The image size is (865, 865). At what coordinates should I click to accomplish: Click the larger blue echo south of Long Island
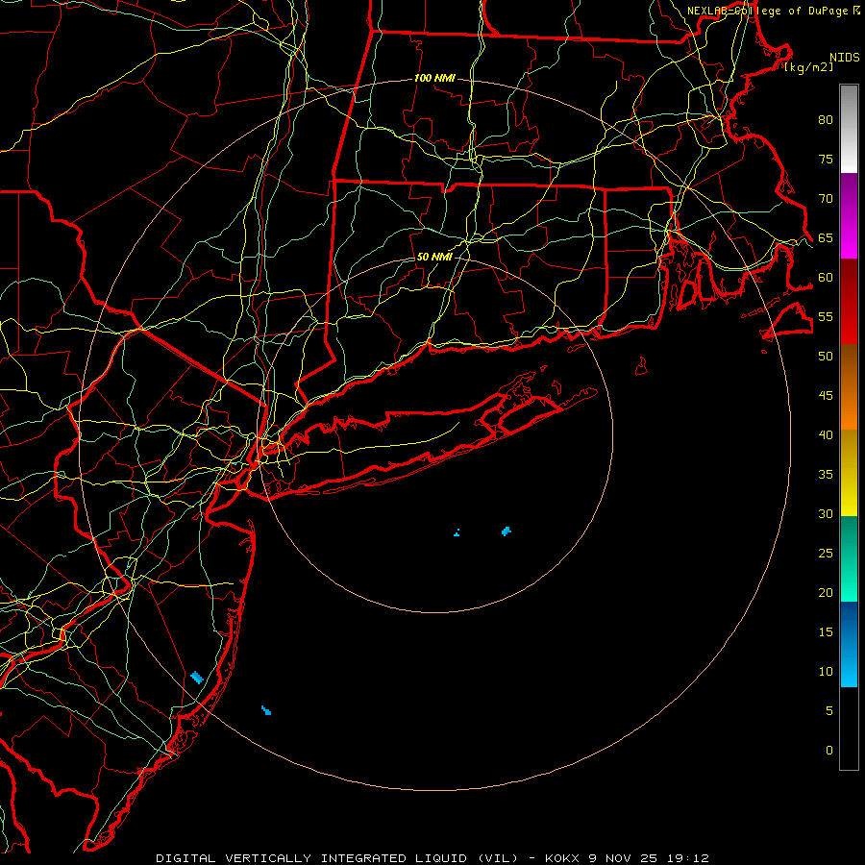[507, 531]
